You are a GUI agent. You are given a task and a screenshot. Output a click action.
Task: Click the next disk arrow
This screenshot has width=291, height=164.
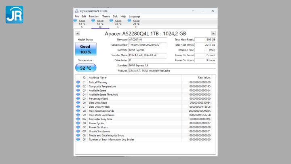click(x=213, y=33)
